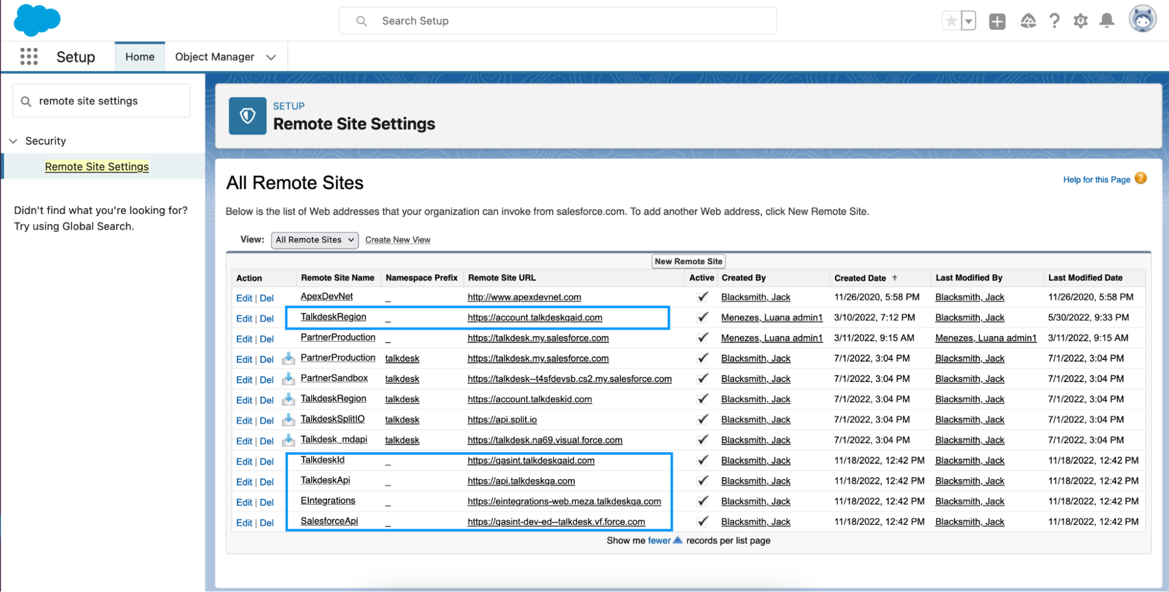The image size is (1169, 592).
Task: Open the App Launcher grid icon
Action: point(29,57)
